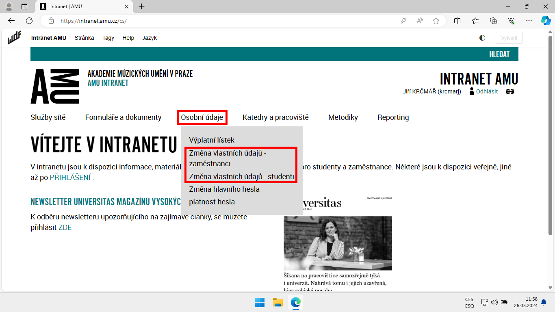The image size is (555, 312).
Task: Close the Intranet AMU tab
Action: (x=127, y=6)
